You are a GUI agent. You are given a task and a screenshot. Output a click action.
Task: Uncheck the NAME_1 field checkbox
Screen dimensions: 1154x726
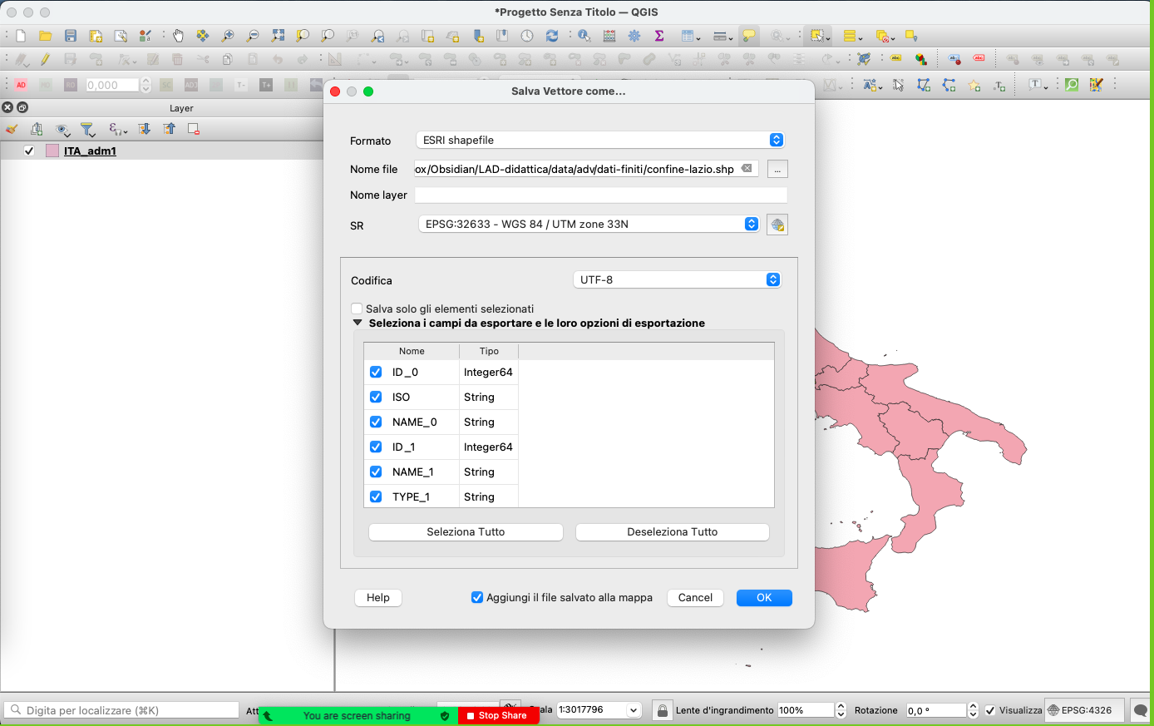(376, 472)
